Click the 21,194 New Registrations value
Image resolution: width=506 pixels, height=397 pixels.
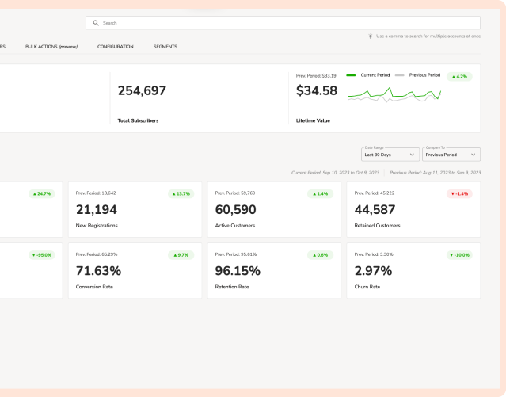(x=97, y=210)
